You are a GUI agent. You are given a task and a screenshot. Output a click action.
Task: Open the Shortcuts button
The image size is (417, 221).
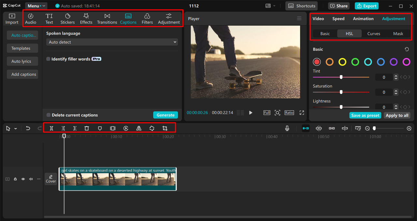click(302, 6)
